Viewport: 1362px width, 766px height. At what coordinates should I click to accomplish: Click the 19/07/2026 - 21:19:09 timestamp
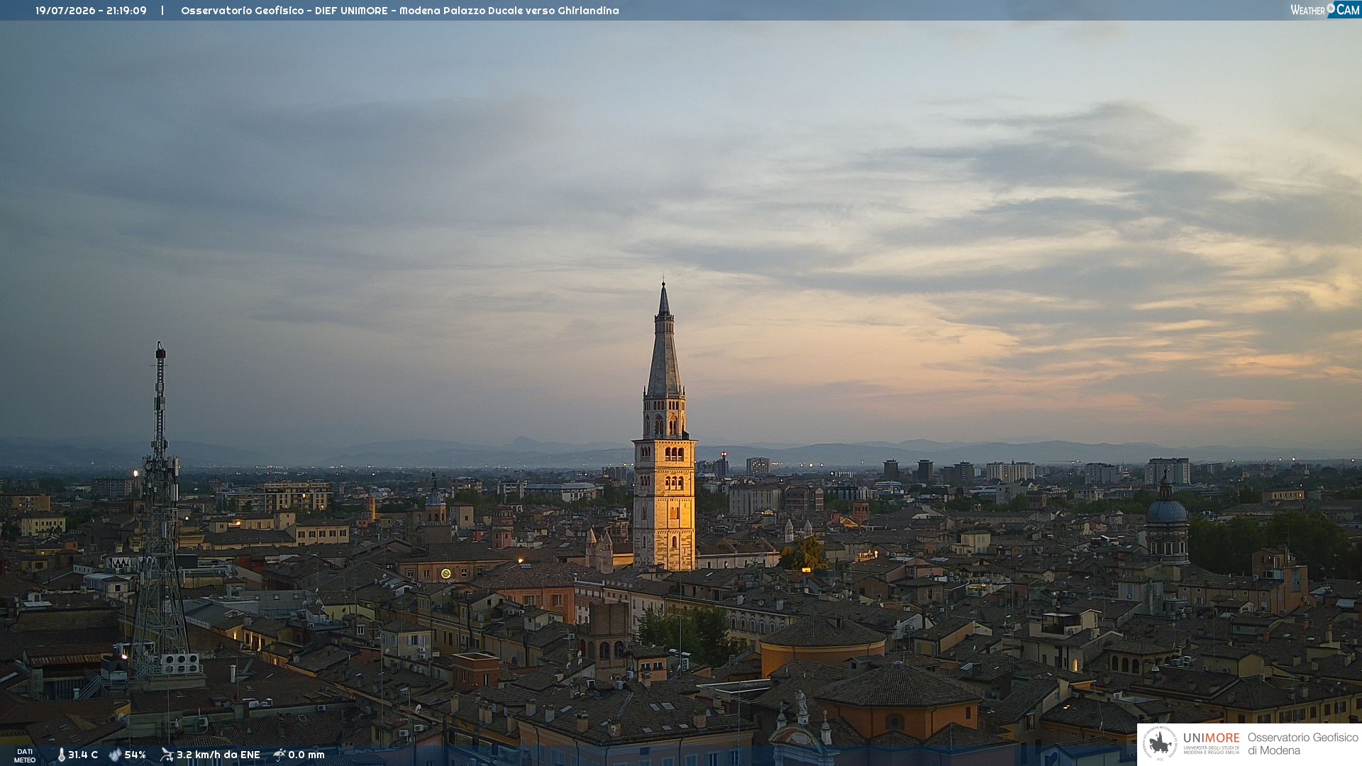pyautogui.click(x=91, y=11)
